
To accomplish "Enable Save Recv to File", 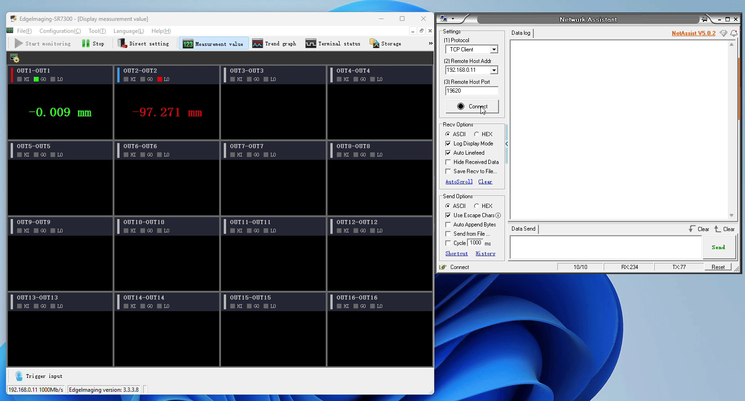I will 448,171.
